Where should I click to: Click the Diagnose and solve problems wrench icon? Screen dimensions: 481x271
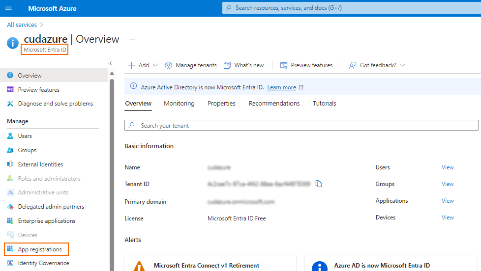coord(10,104)
